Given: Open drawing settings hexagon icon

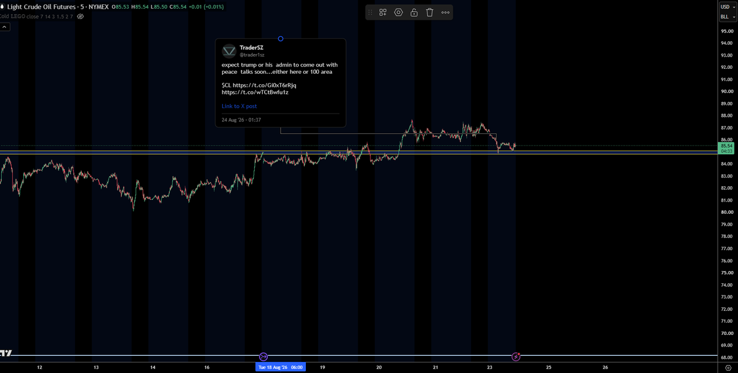Looking at the screenshot, I should 399,13.
